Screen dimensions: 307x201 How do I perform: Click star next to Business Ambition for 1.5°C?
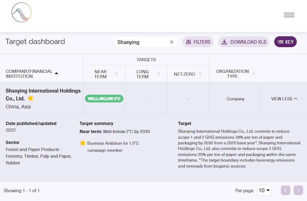[x=82, y=143]
